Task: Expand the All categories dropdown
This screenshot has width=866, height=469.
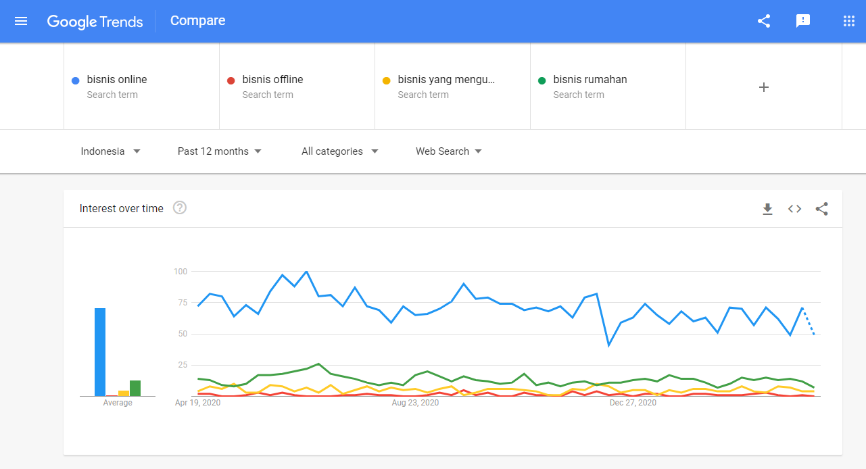Action: click(340, 151)
